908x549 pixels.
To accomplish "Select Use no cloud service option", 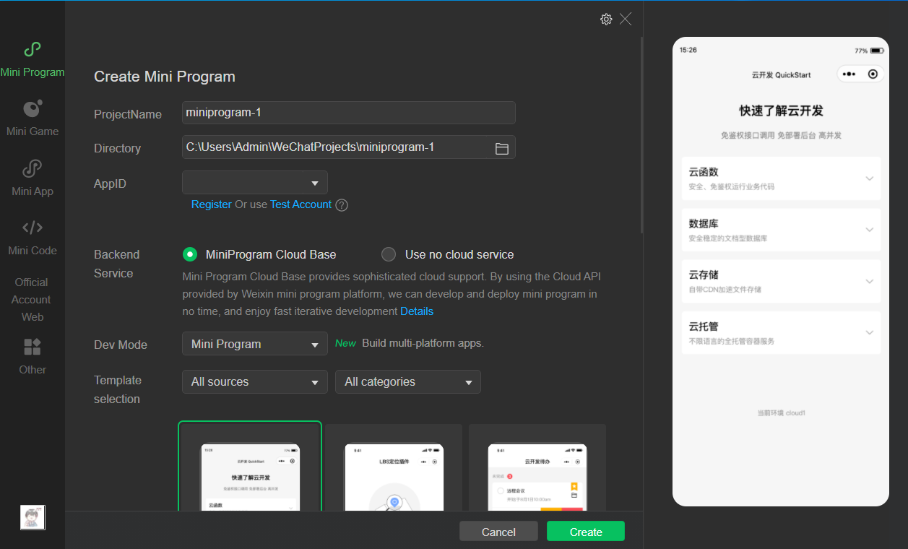I will (389, 254).
